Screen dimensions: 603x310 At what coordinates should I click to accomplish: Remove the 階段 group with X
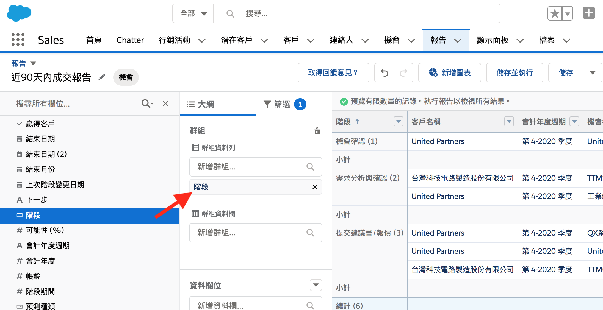pyautogui.click(x=315, y=187)
